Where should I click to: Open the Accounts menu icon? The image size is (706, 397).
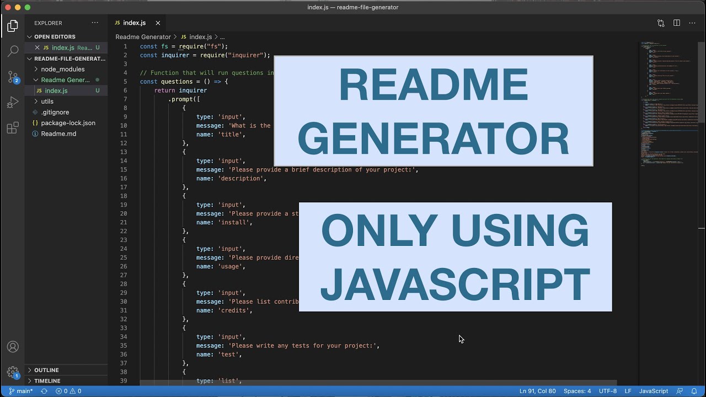pos(13,347)
